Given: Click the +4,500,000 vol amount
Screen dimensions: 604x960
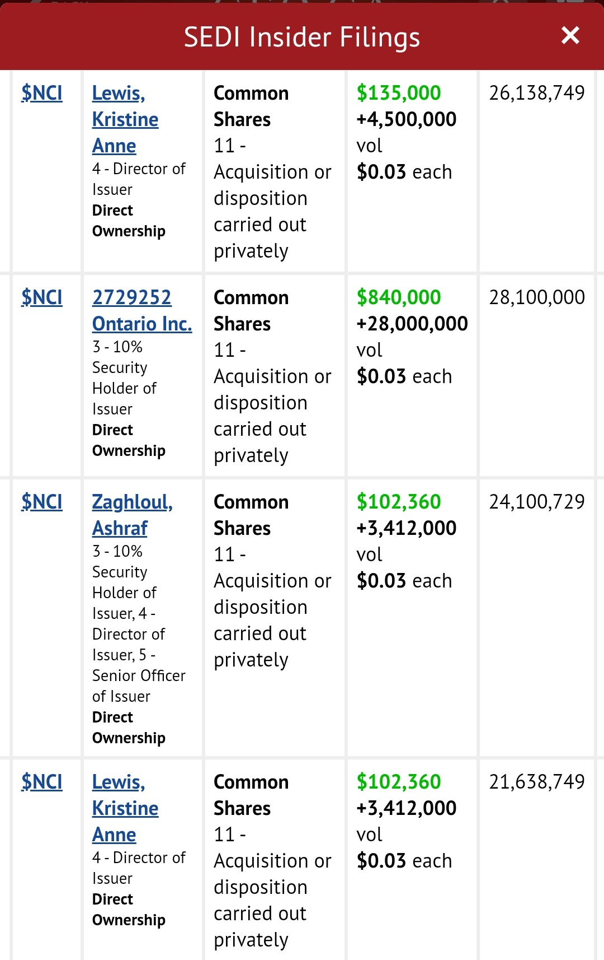Looking at the screenshot, I should pyautogui.click(x=407, y=119).
